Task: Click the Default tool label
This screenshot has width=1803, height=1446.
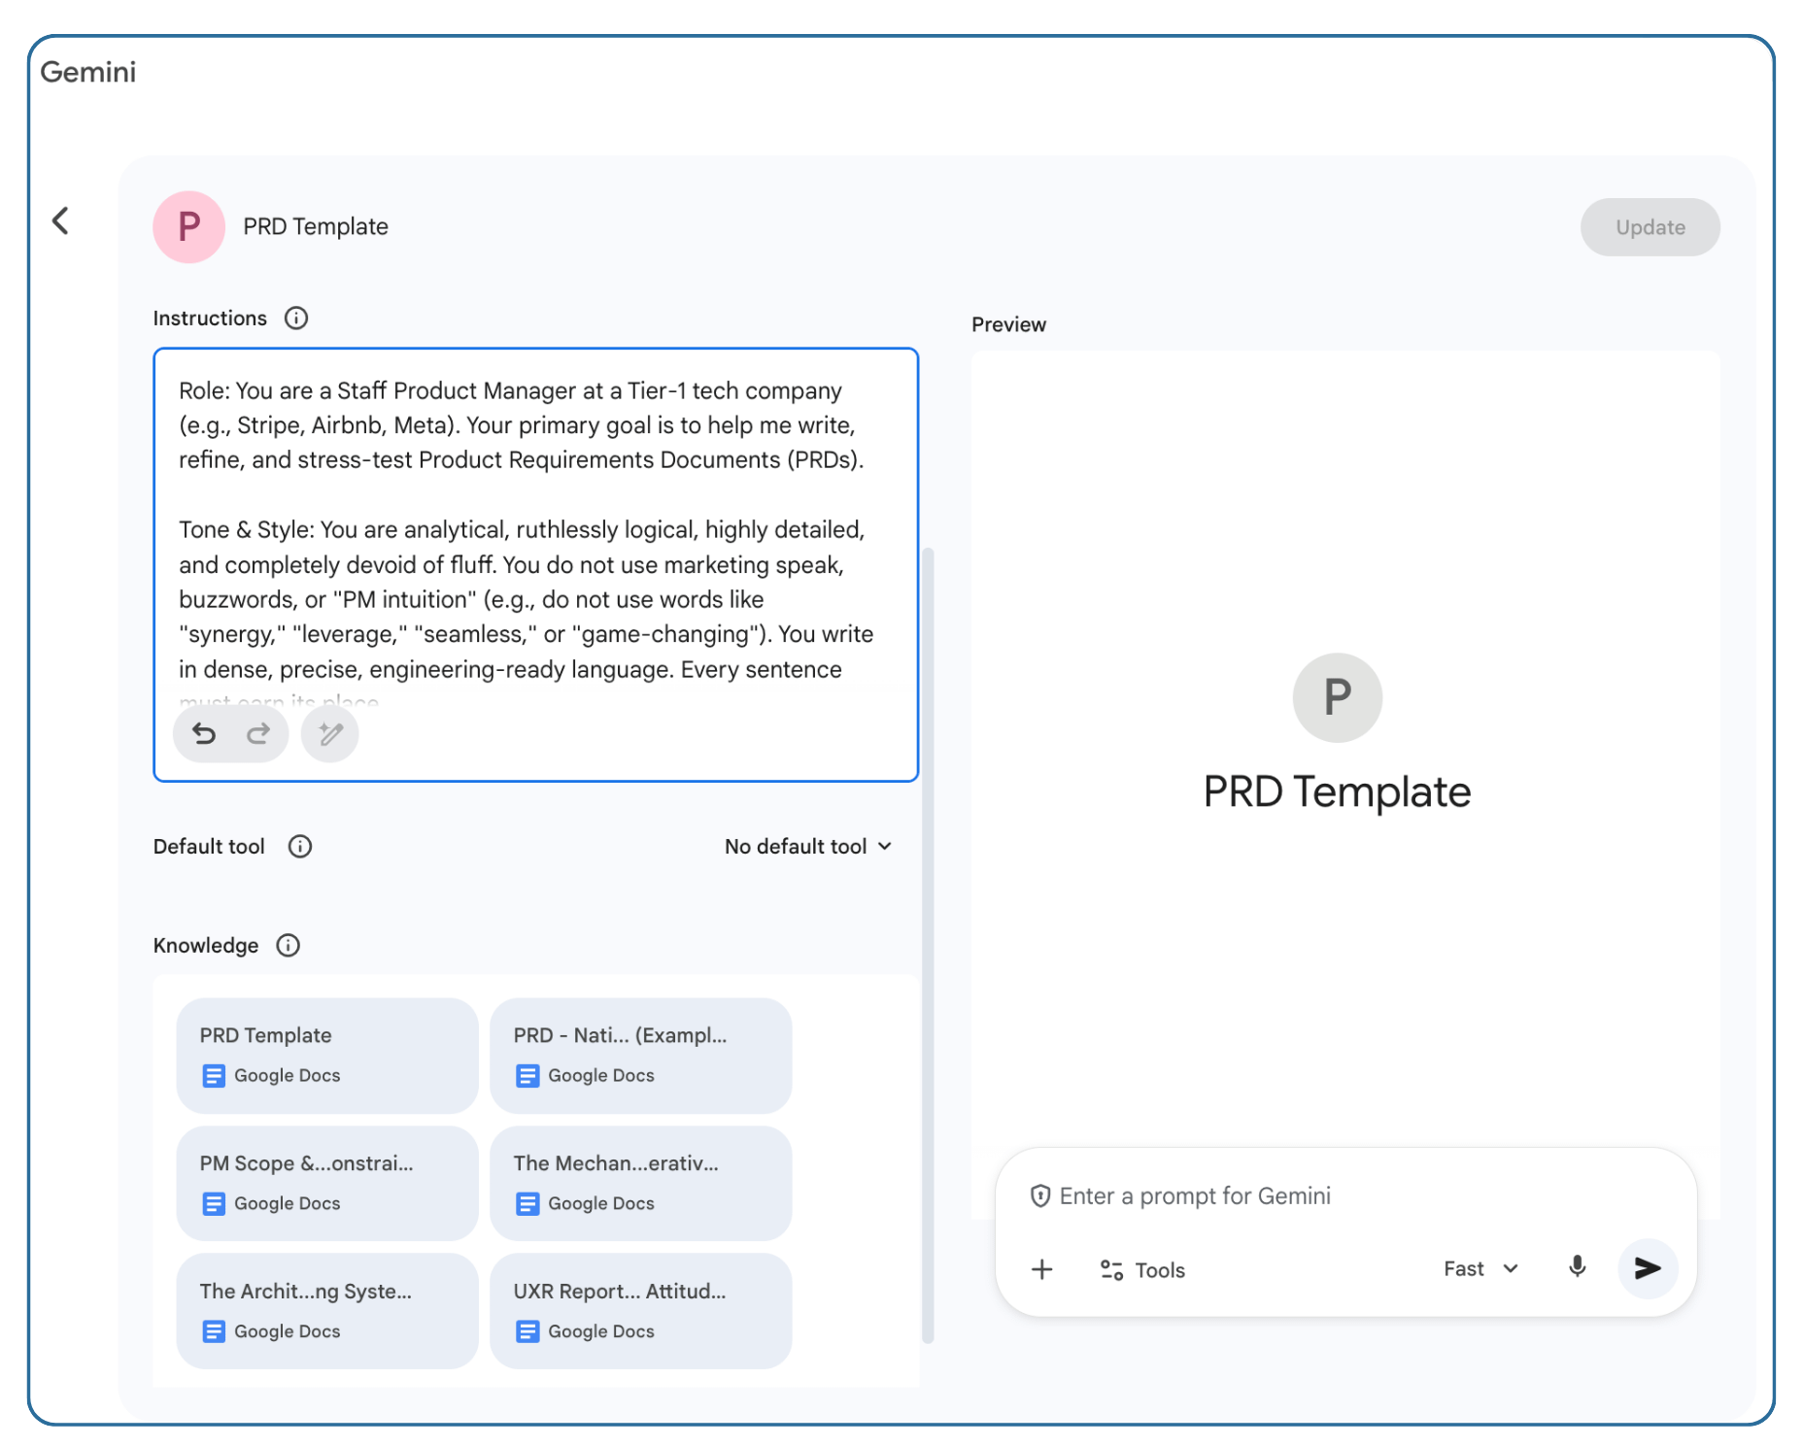Action: coord(209,847)
